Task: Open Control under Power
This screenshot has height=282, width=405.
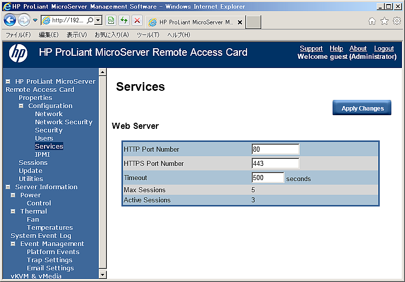Action: coord(39,203)
